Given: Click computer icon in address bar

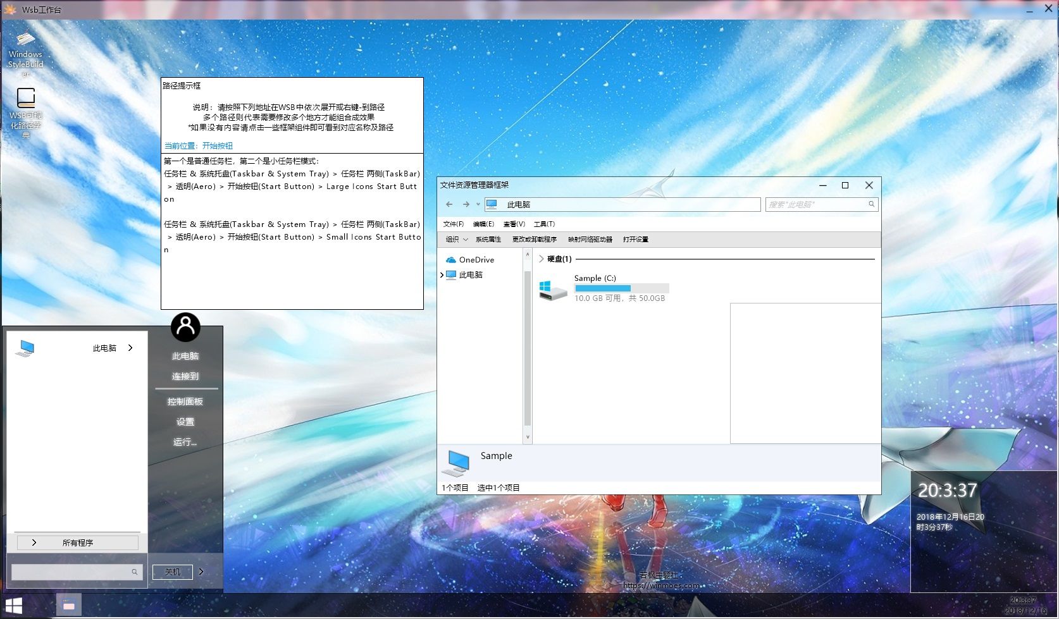Looking at the screenshot, I should pyautogui.click(x=492, y=204).
